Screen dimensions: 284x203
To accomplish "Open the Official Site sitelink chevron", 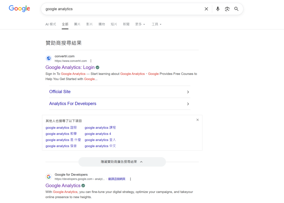I will tap(188, 92).
